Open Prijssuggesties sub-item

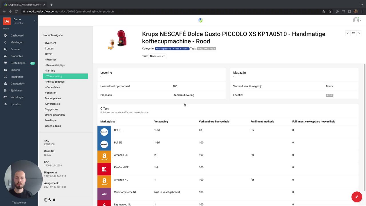(55, 82)
